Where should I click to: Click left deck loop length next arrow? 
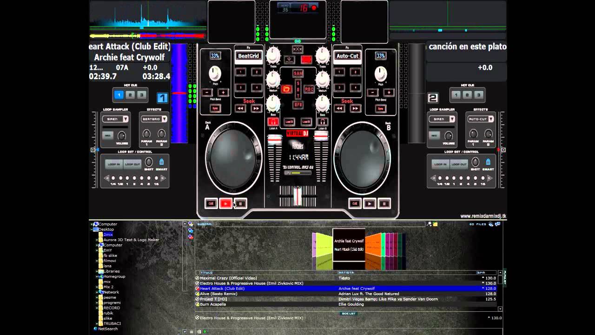coord(163,178)
